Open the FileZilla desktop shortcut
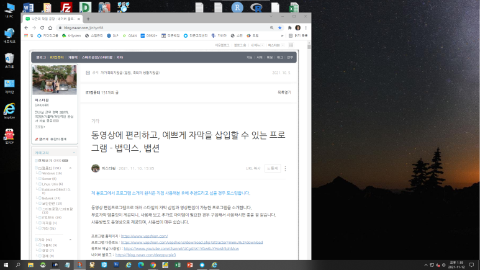Viewport: 480px width, 270px height. point(66,7)
